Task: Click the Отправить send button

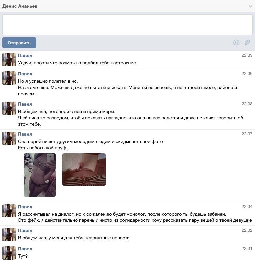Action: tap(19, 43)
